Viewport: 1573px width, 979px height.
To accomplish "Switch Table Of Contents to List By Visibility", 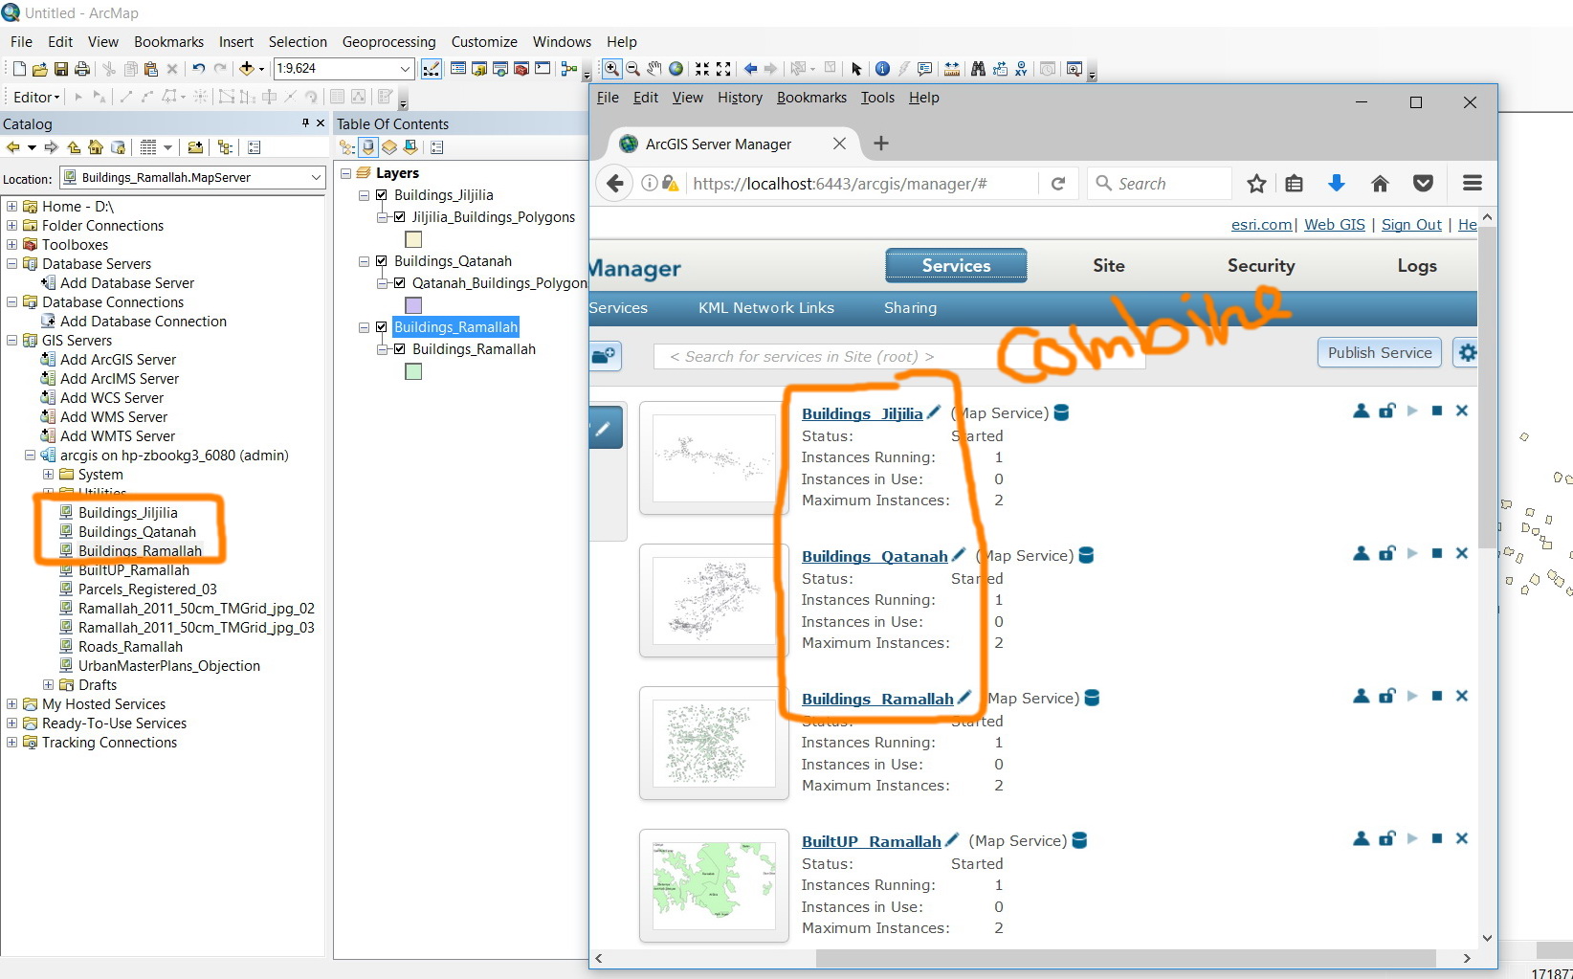I will tap(389, 147).
